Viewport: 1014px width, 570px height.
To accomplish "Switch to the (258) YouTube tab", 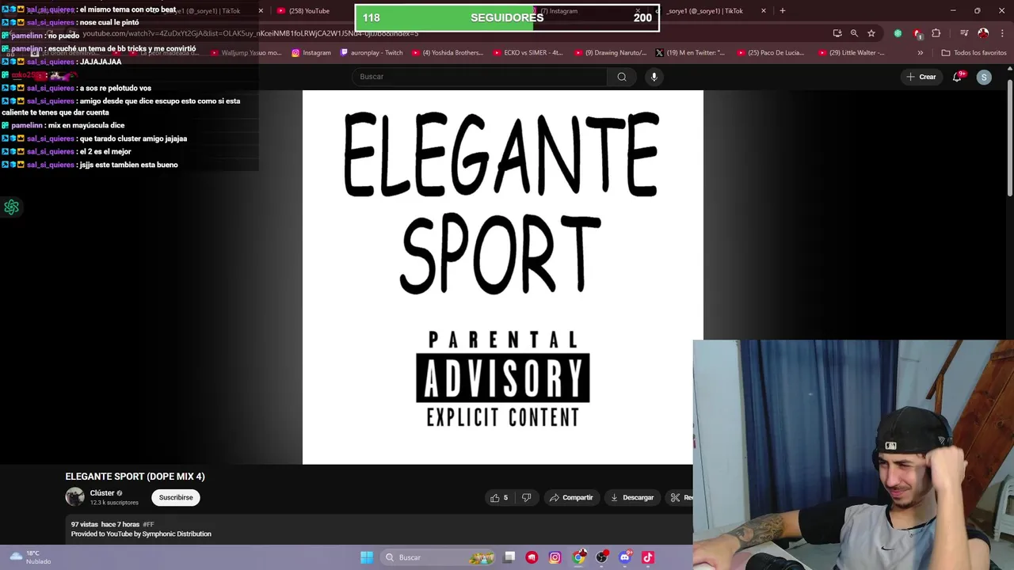I will click(x=309, y=11).
